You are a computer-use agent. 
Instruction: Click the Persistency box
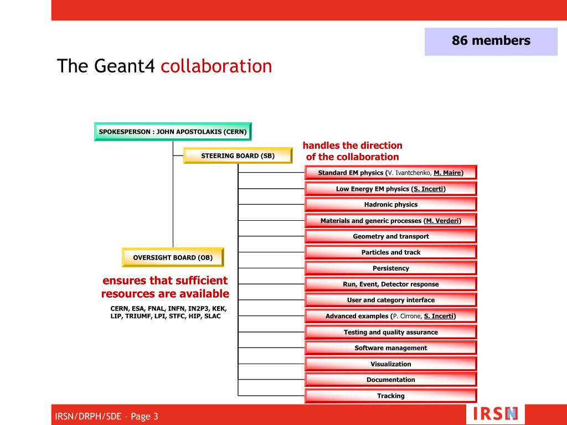(x=391, y=268)
